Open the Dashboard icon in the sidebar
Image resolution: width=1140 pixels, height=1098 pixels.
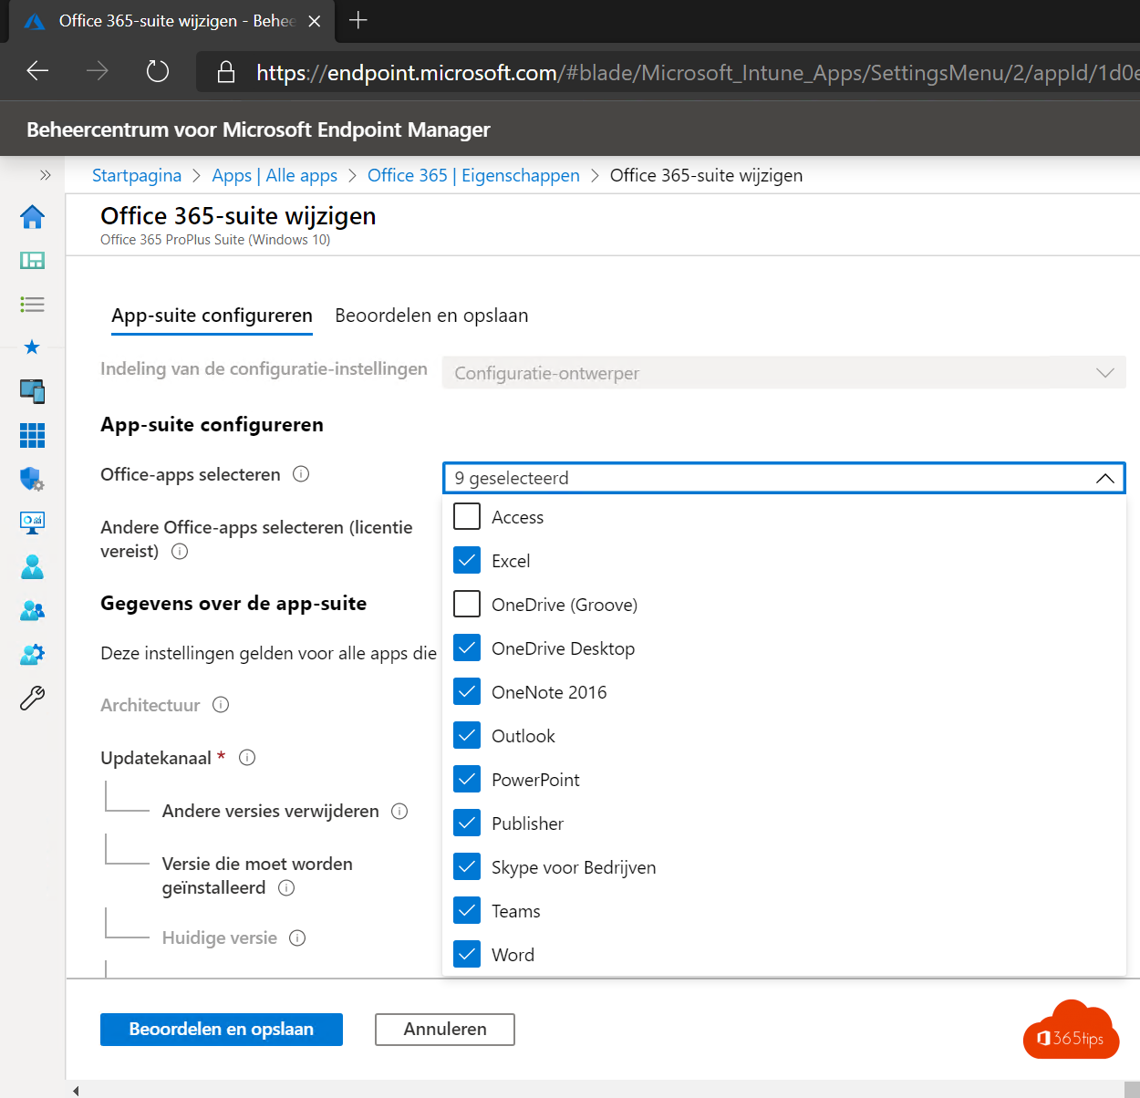coord(32,260)
